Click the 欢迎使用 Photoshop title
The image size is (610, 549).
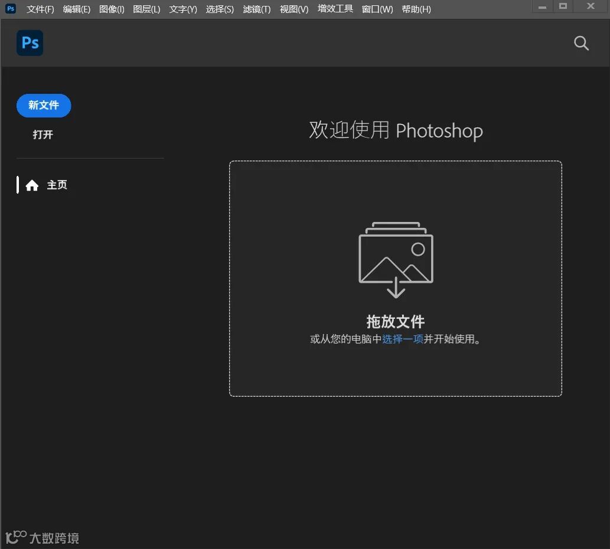tap(396, 130)
